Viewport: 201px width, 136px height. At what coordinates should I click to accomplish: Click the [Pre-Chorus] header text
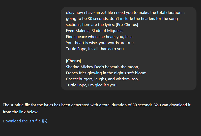tap(127, 24)
